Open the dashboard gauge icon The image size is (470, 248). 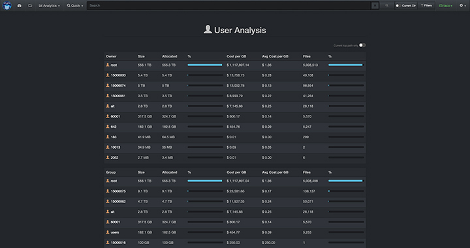[x=20, y=5]
